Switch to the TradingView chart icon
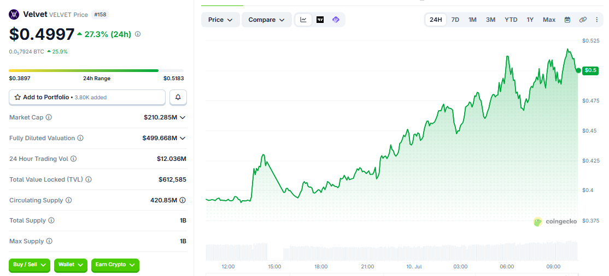The height and width of the screenshot is (276, 609). [320, 20]
